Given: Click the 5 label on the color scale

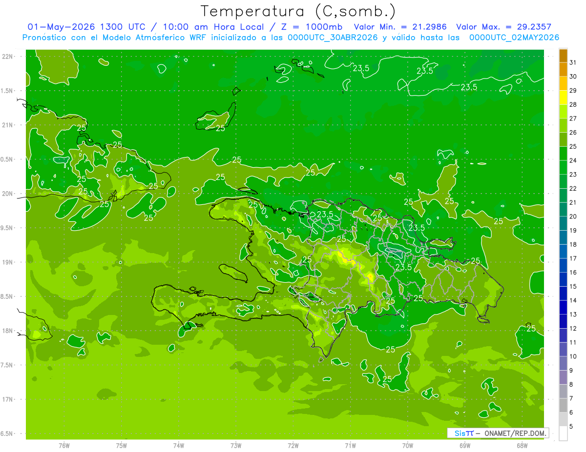Looking at the screenshot, I should (x=571, y=427).
